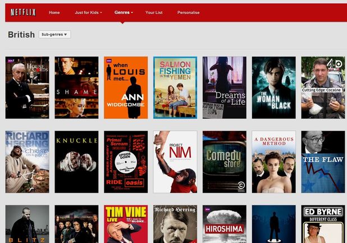The width and height of the screenshot is (347, 243).
Task: Select the Knuckle poster
Action: pyautogui.click(x=76, y=162)
